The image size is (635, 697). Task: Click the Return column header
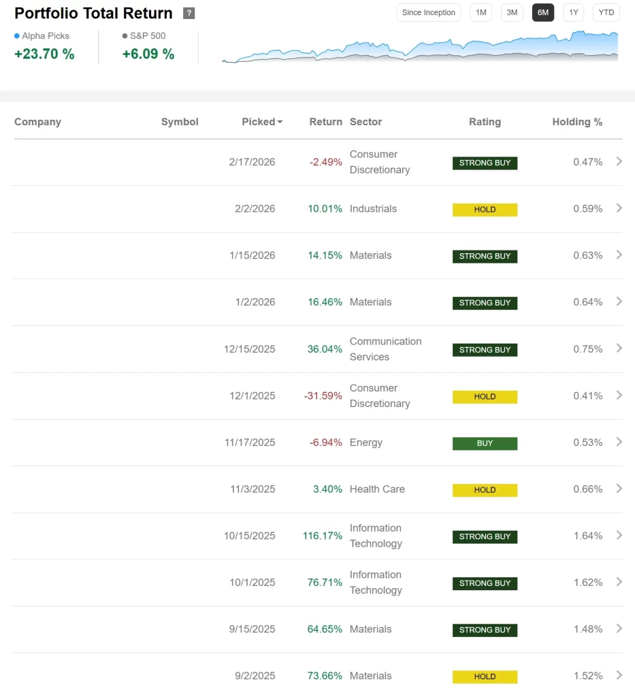(x=326, y=122)
